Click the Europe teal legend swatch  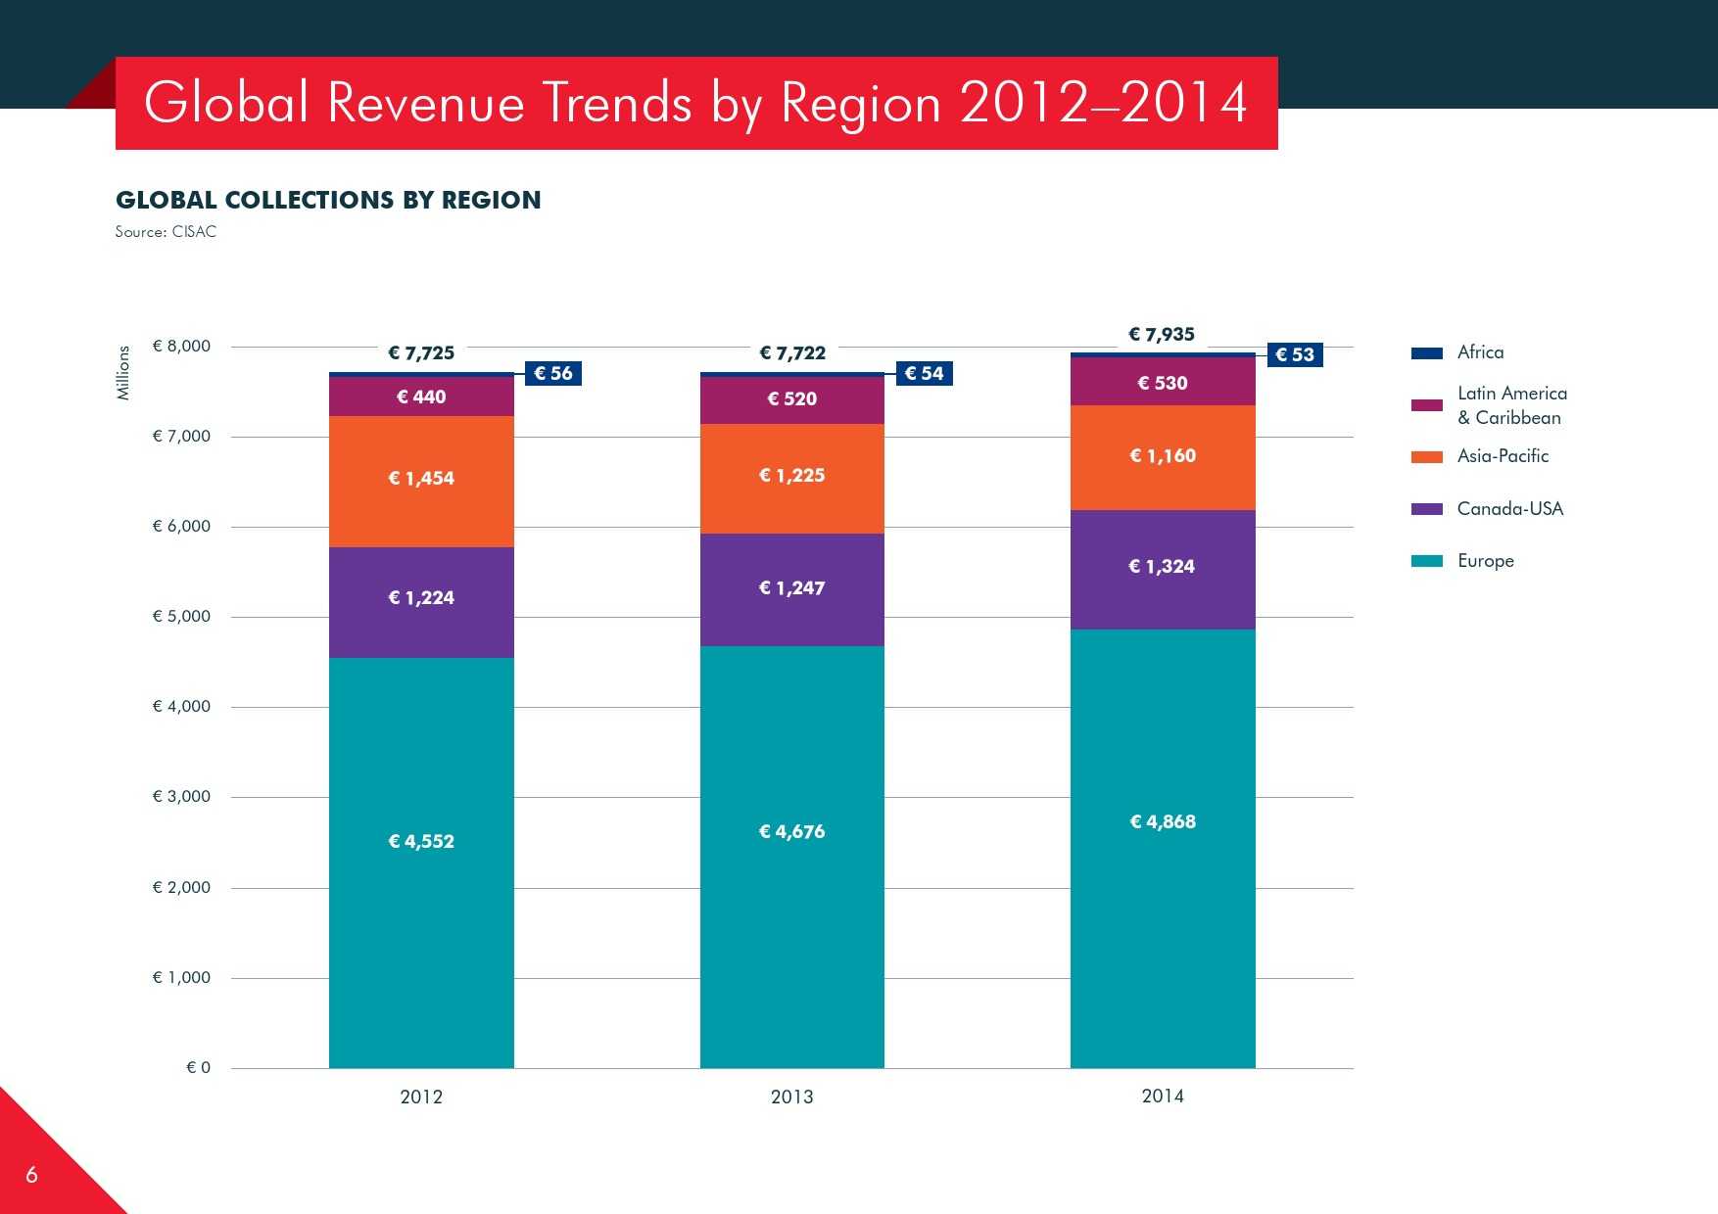(1426, 561)
